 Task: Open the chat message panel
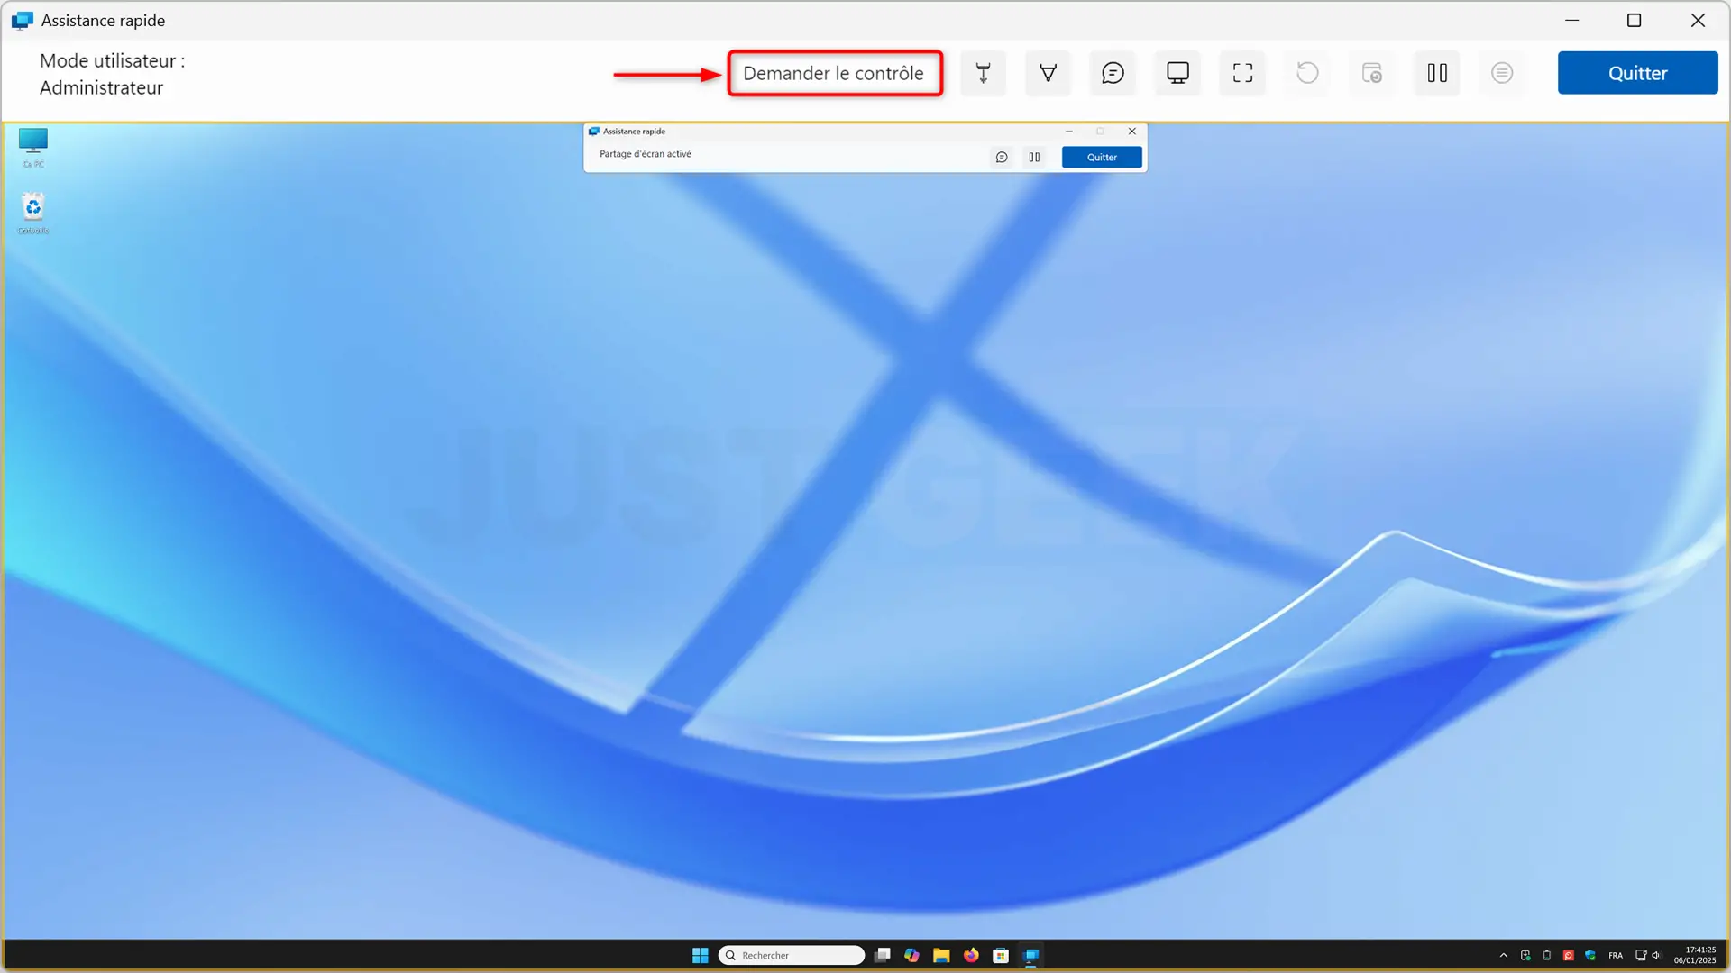1113,73
